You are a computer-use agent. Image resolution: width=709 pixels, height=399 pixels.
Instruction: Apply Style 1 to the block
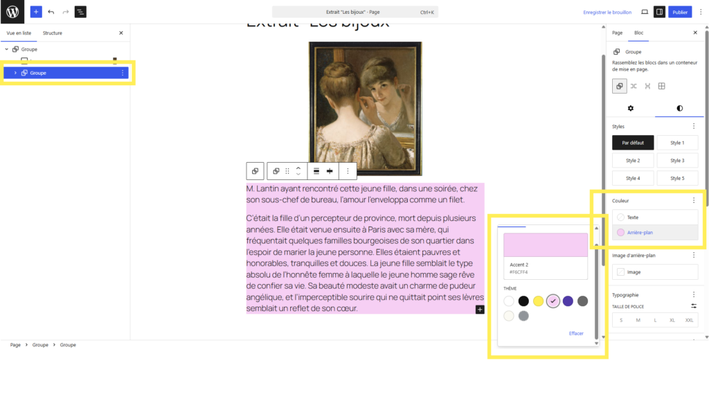point(677,143)
